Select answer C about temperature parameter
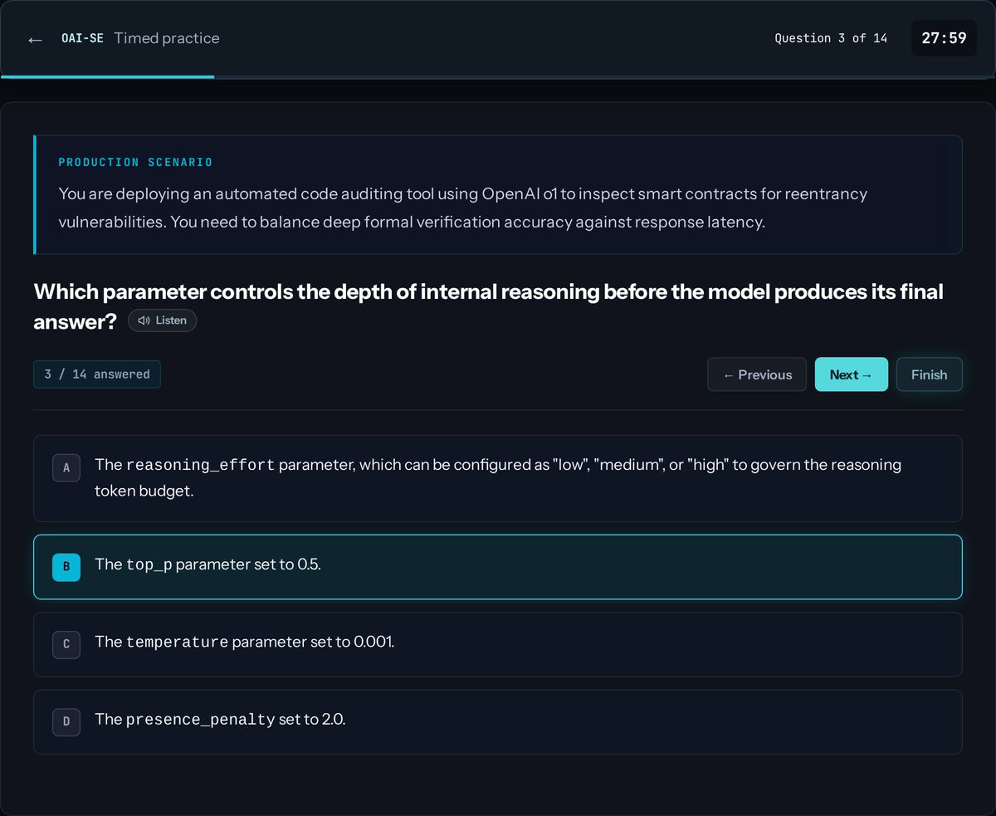The height and width of the screenshot is (816, 996). tap(498, 644)
